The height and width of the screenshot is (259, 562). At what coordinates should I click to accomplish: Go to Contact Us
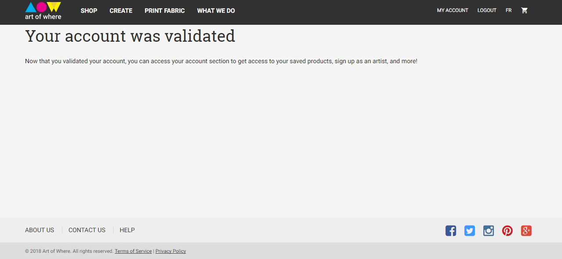click(x=87, y=230)
